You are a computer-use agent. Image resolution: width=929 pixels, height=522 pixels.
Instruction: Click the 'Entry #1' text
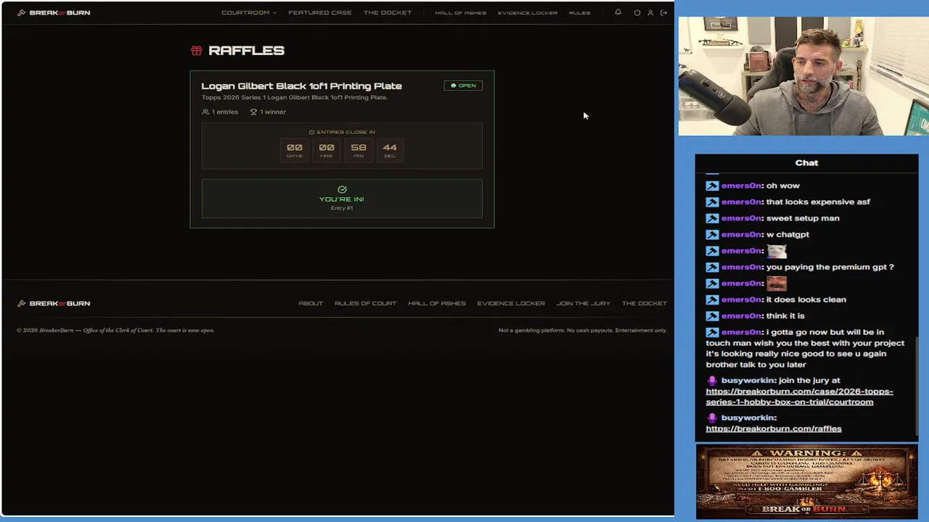click(x=342, y=208)
